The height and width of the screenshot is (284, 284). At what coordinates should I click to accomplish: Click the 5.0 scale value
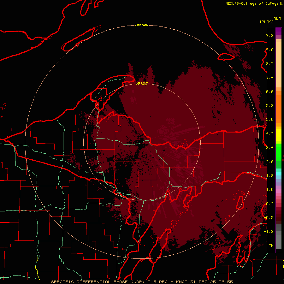coord(270,120)
